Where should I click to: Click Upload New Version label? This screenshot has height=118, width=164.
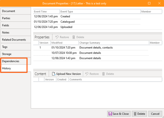(x=69, y=74)
